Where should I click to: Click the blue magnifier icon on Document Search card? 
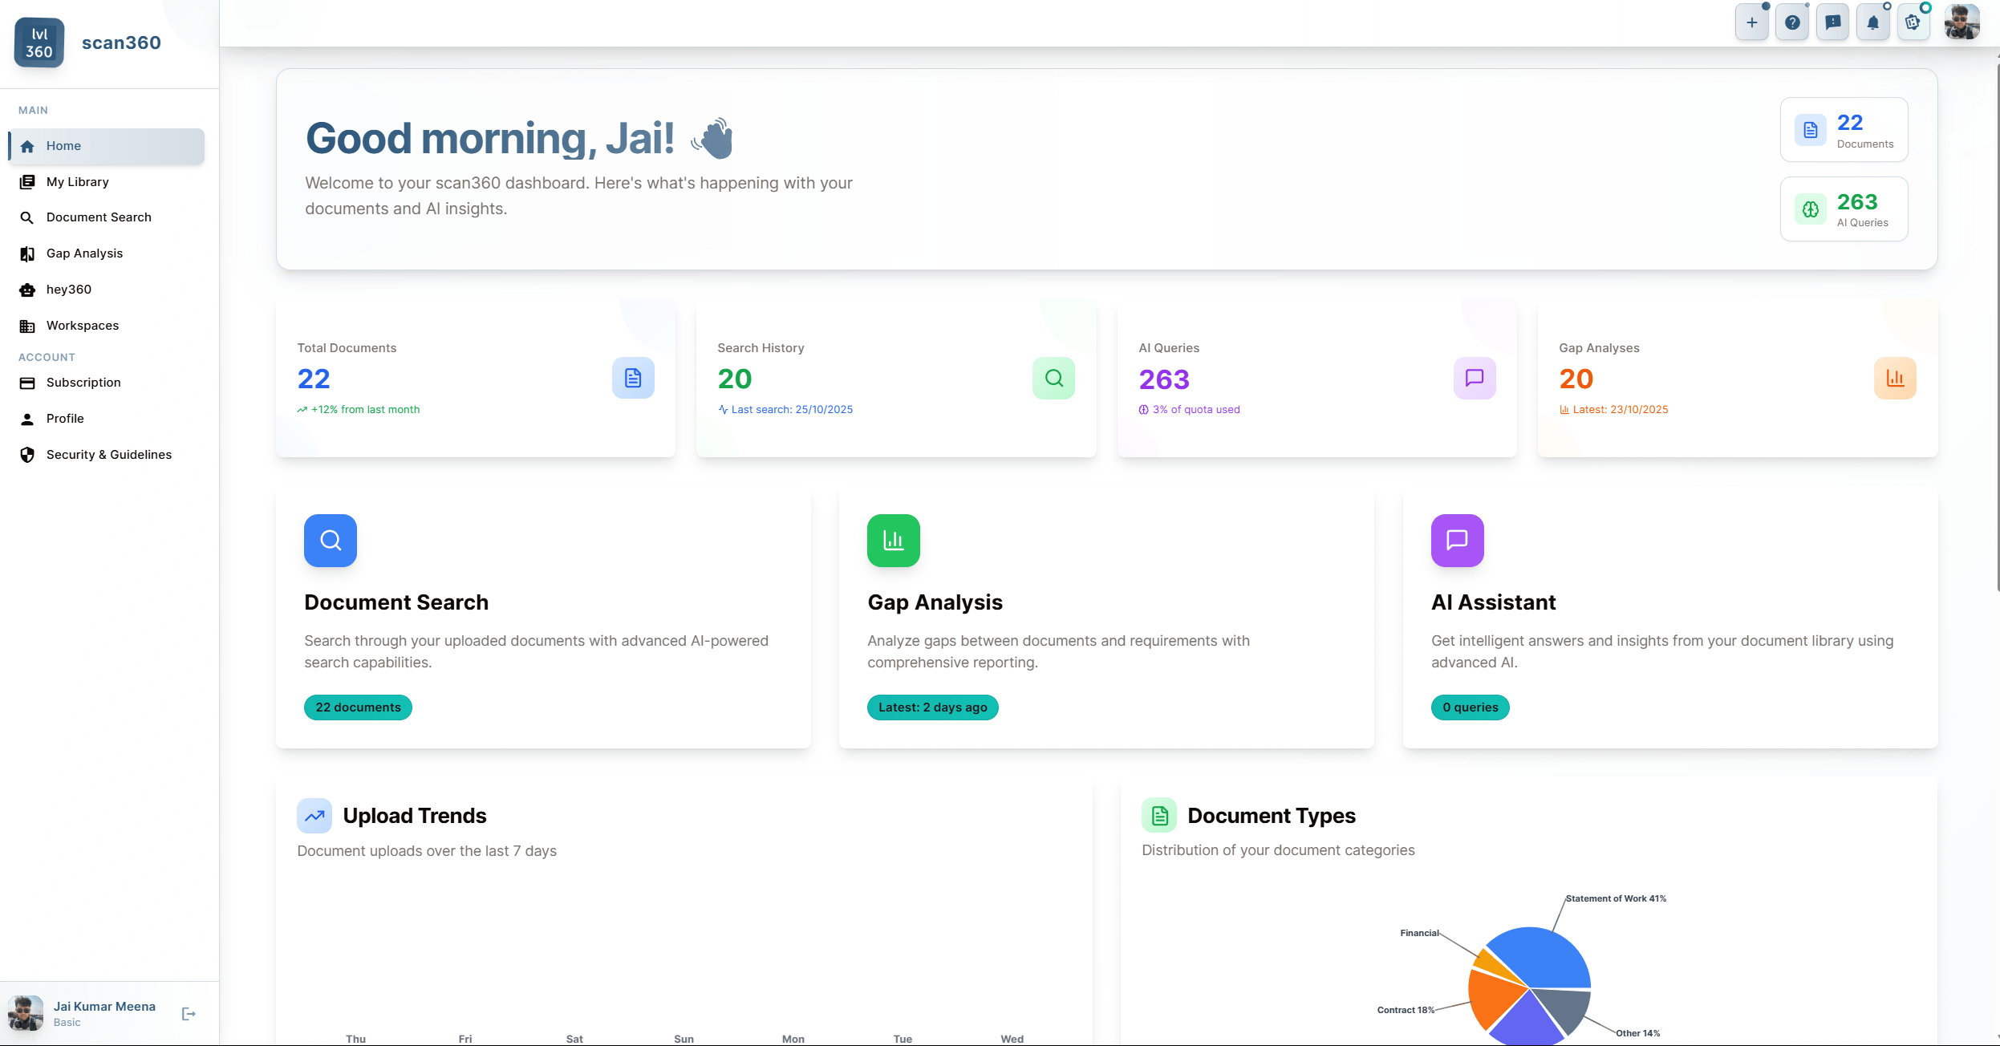tap(330, 540)
